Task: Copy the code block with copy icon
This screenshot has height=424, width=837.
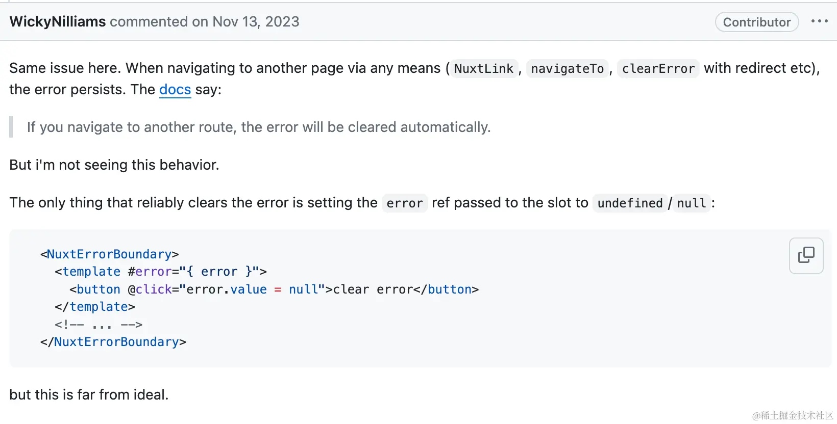Action: pos(806,256)
